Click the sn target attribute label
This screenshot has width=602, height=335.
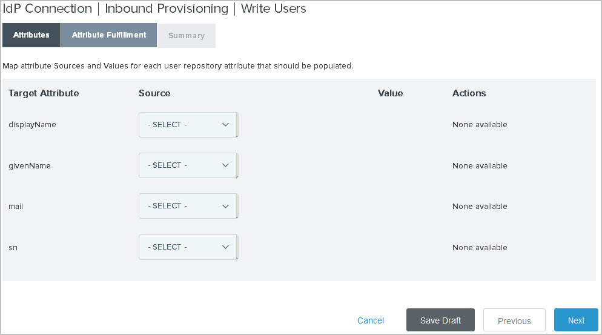pos(13,248)
